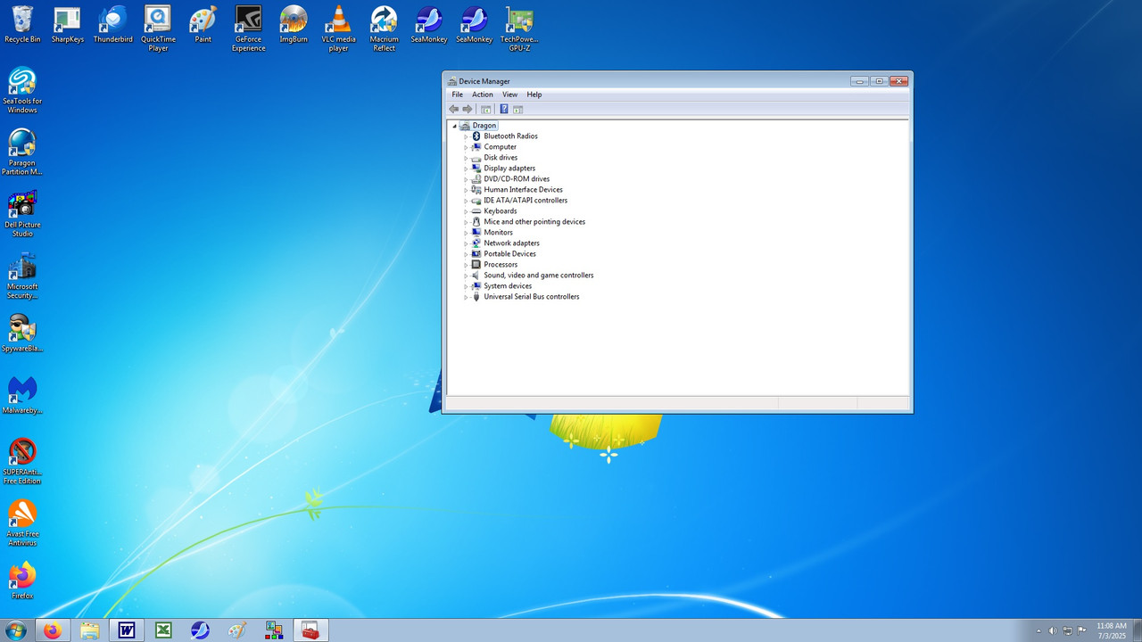Click the Action Center flag tray icon
The image size is (1142, 642).
coord(1082,631)
